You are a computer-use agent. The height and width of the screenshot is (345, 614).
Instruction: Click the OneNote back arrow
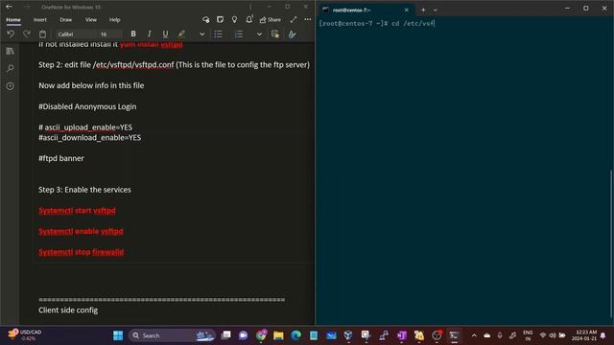9,7
